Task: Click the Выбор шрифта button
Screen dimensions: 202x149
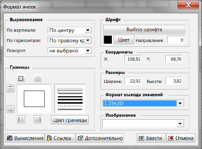Action: coord(144,30)
